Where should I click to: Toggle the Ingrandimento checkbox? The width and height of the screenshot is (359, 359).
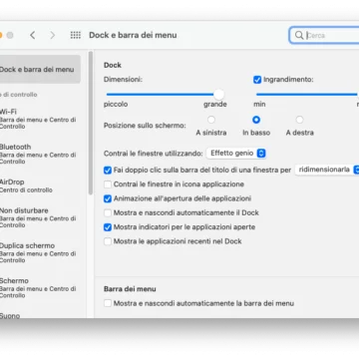point(257,80)
